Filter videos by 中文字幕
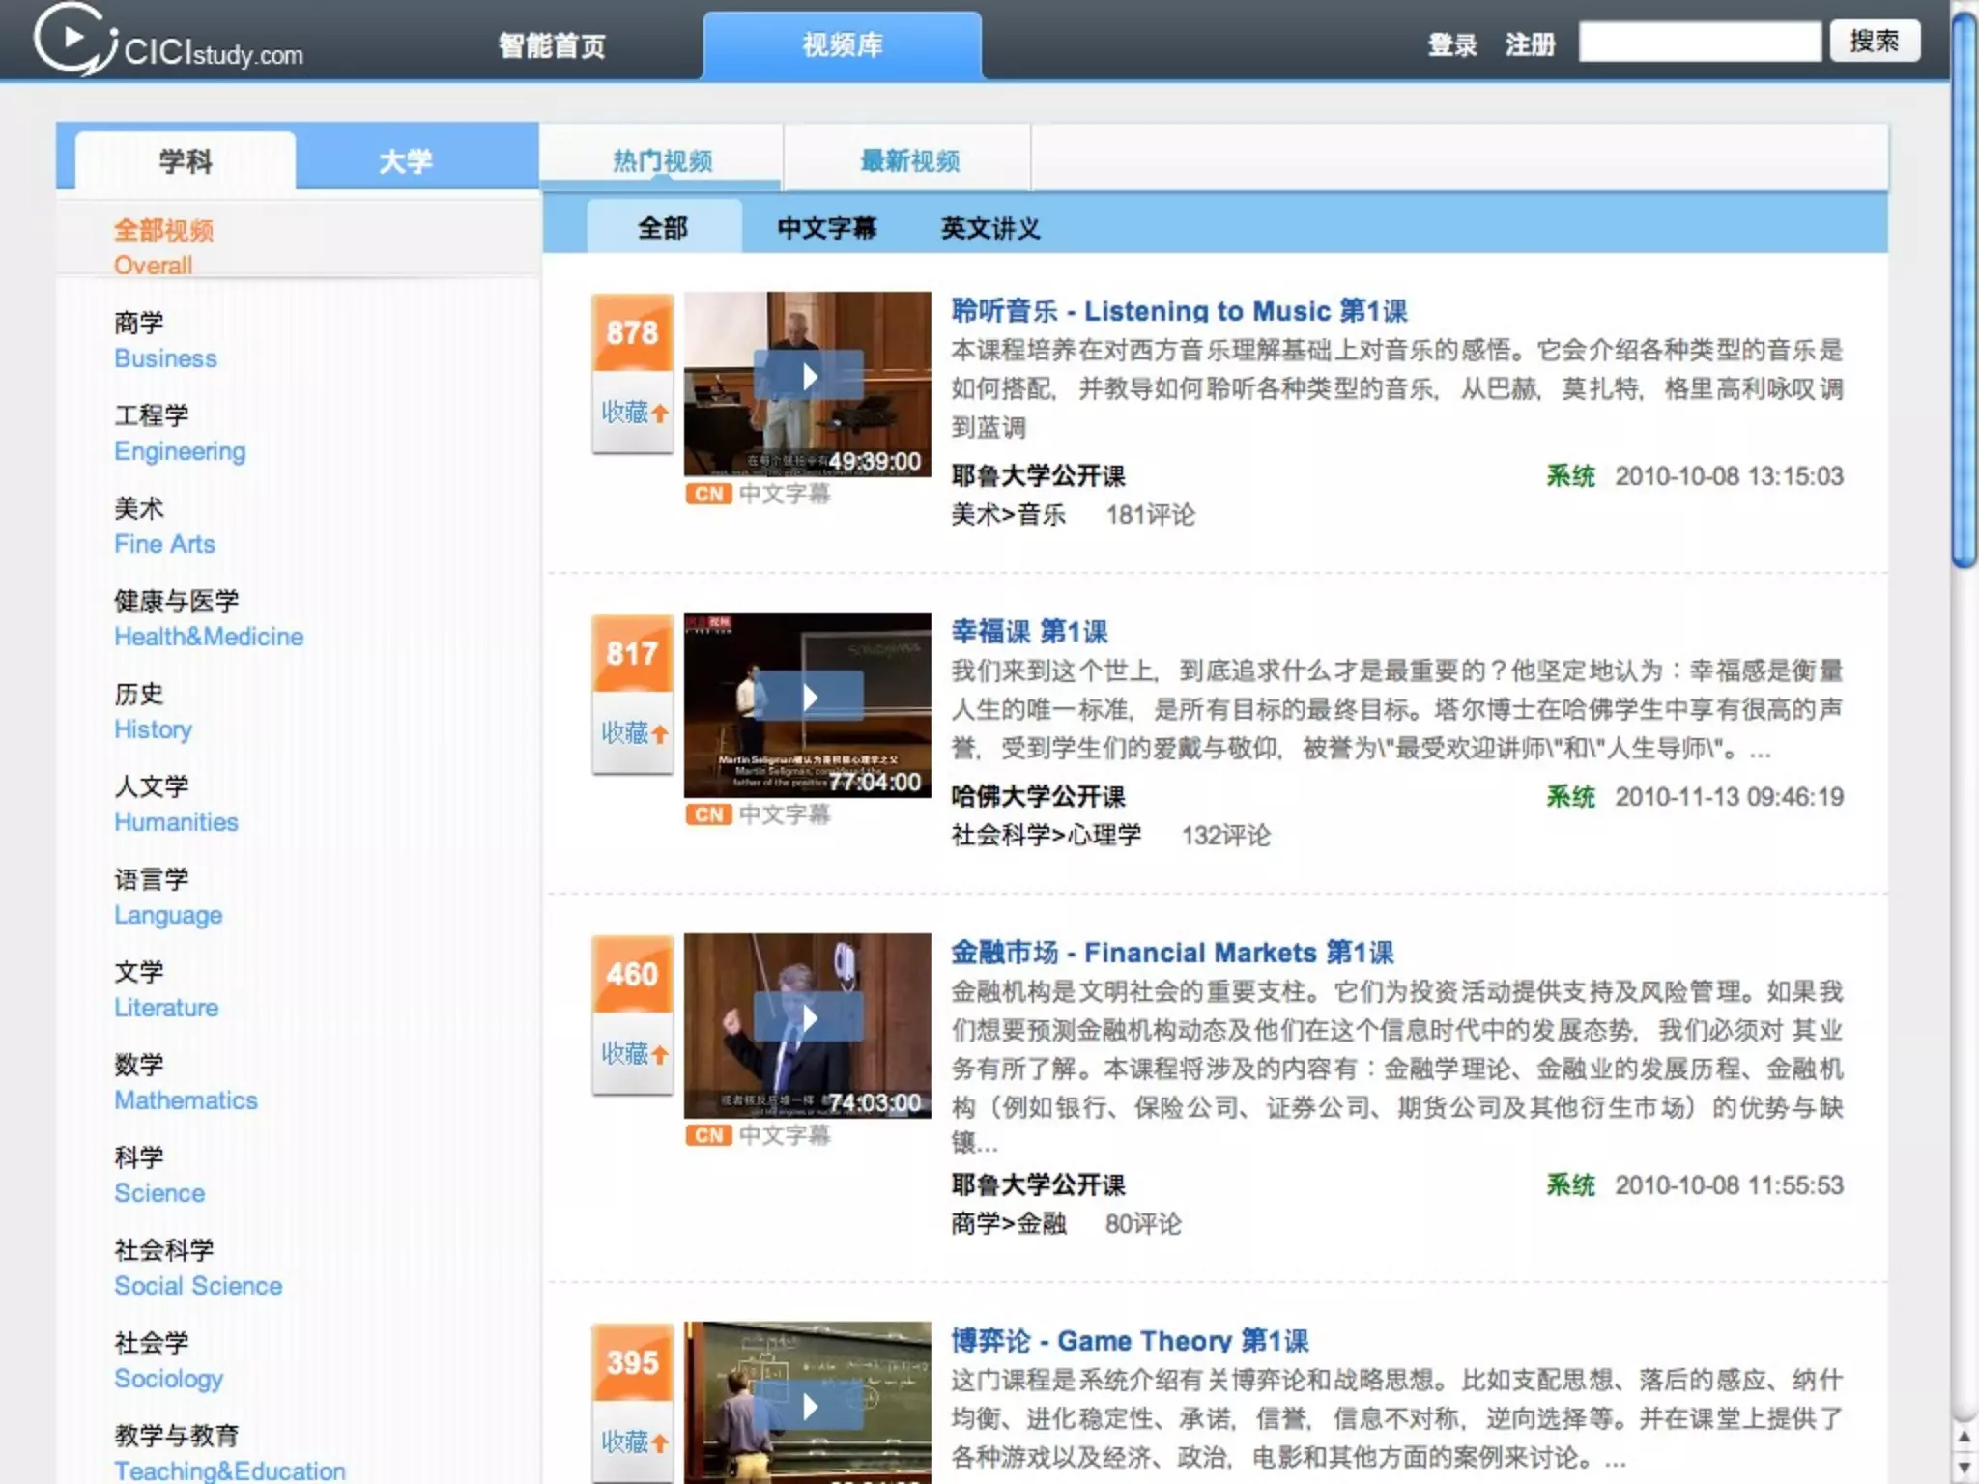This screenshot has height=1484, width=1979. pos(826,228)
